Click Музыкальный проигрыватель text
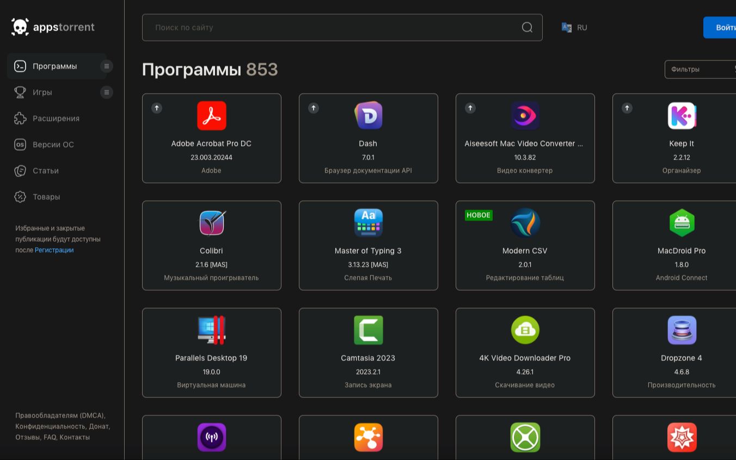Viewport: 736px width, 460px height. [211, 278]
